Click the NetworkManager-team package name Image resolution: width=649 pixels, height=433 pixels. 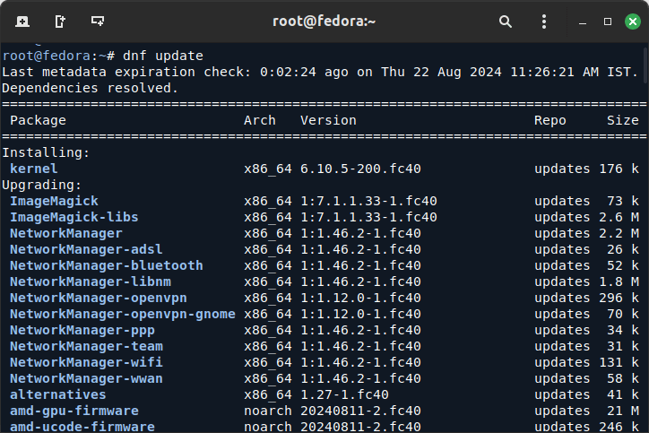click(86, 346)
